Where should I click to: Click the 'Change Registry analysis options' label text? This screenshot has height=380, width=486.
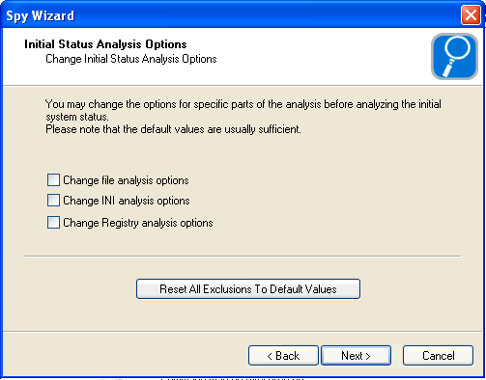[x=138, y=223]
